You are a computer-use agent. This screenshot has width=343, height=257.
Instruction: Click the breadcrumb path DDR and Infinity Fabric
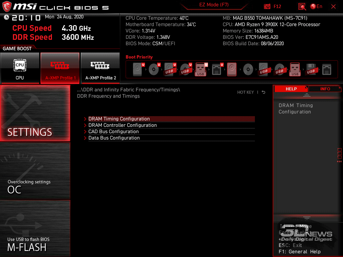(x=128, y=90)
